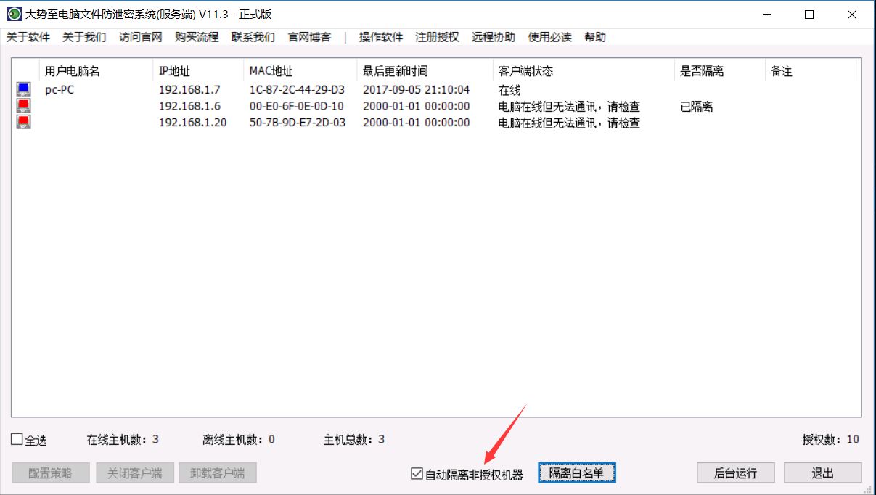Maximize the window
This screenshot has width=876, height=495.
coord(810,15)
